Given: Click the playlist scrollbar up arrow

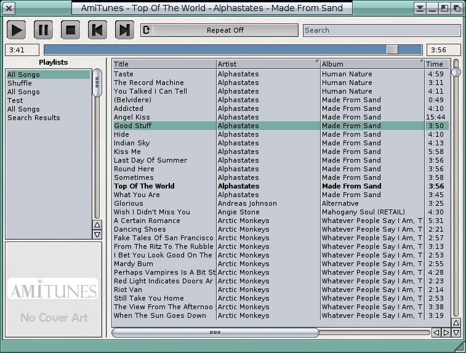Looking at the screenshot, I should [x=97, y=225].
